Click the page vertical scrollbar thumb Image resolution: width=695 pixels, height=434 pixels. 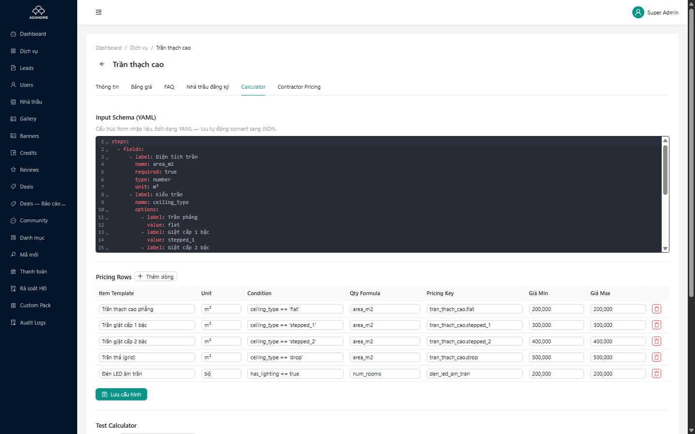(691, 152)
